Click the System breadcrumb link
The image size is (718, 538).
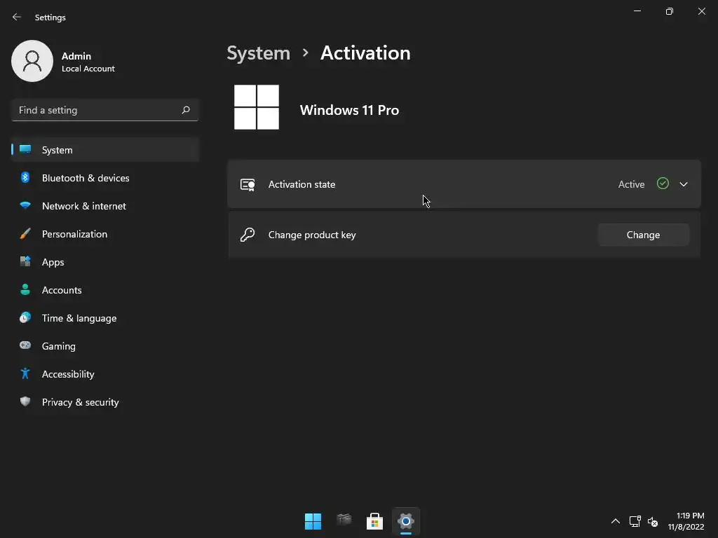click(258, 53)
